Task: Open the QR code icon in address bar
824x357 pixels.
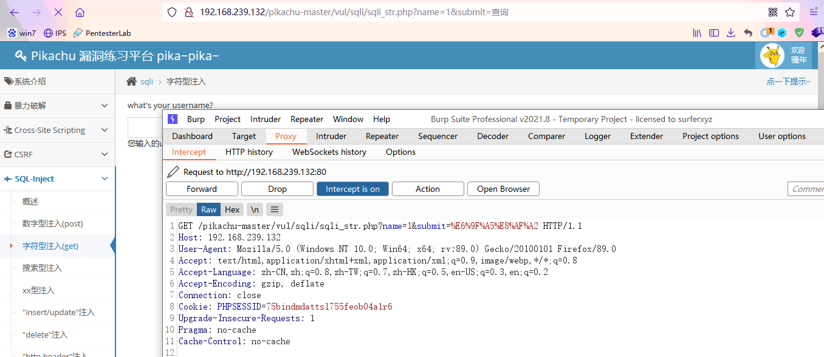Action: tap(773, 12)
